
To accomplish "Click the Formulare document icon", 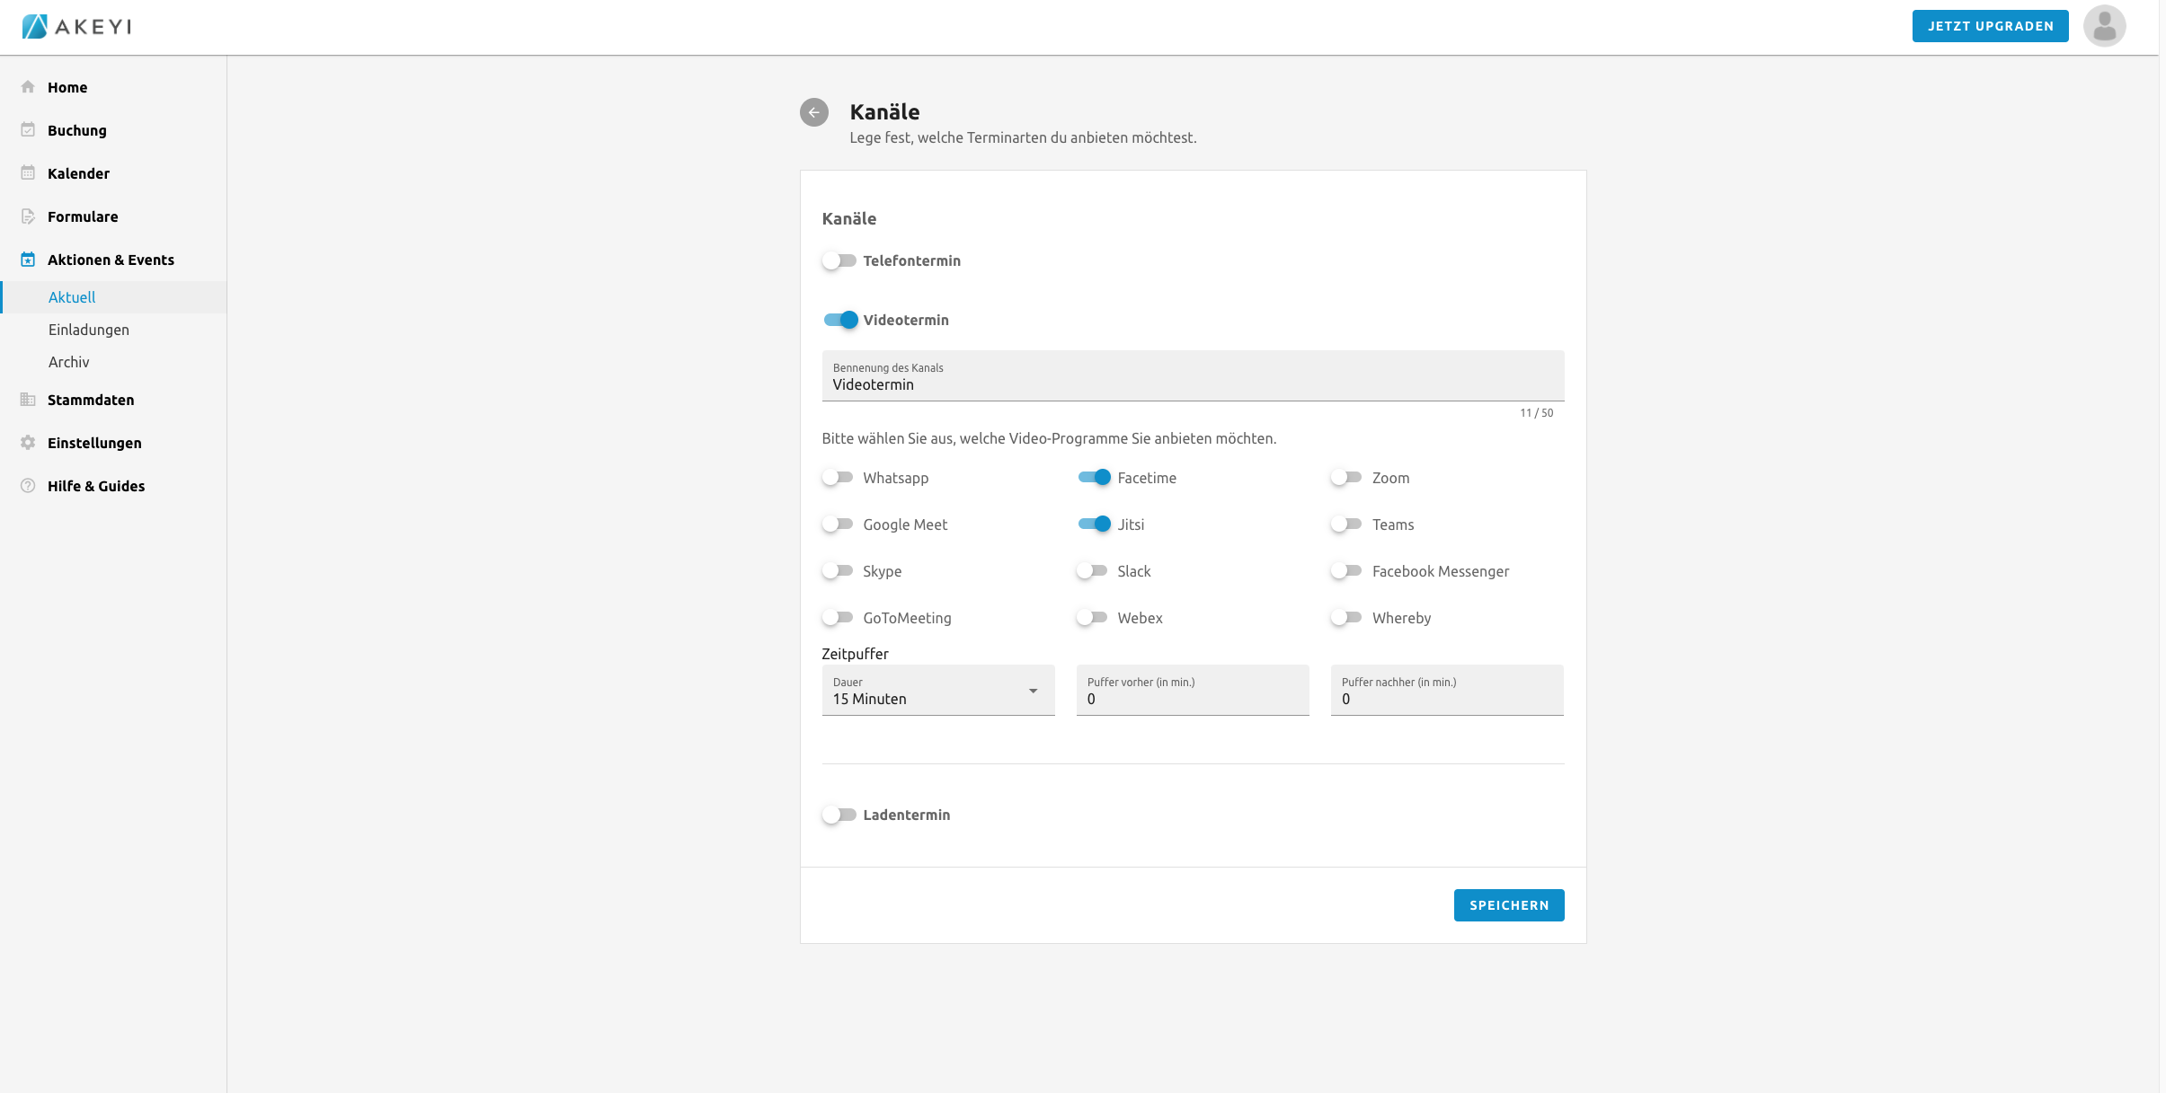I will tap(28, 216).
